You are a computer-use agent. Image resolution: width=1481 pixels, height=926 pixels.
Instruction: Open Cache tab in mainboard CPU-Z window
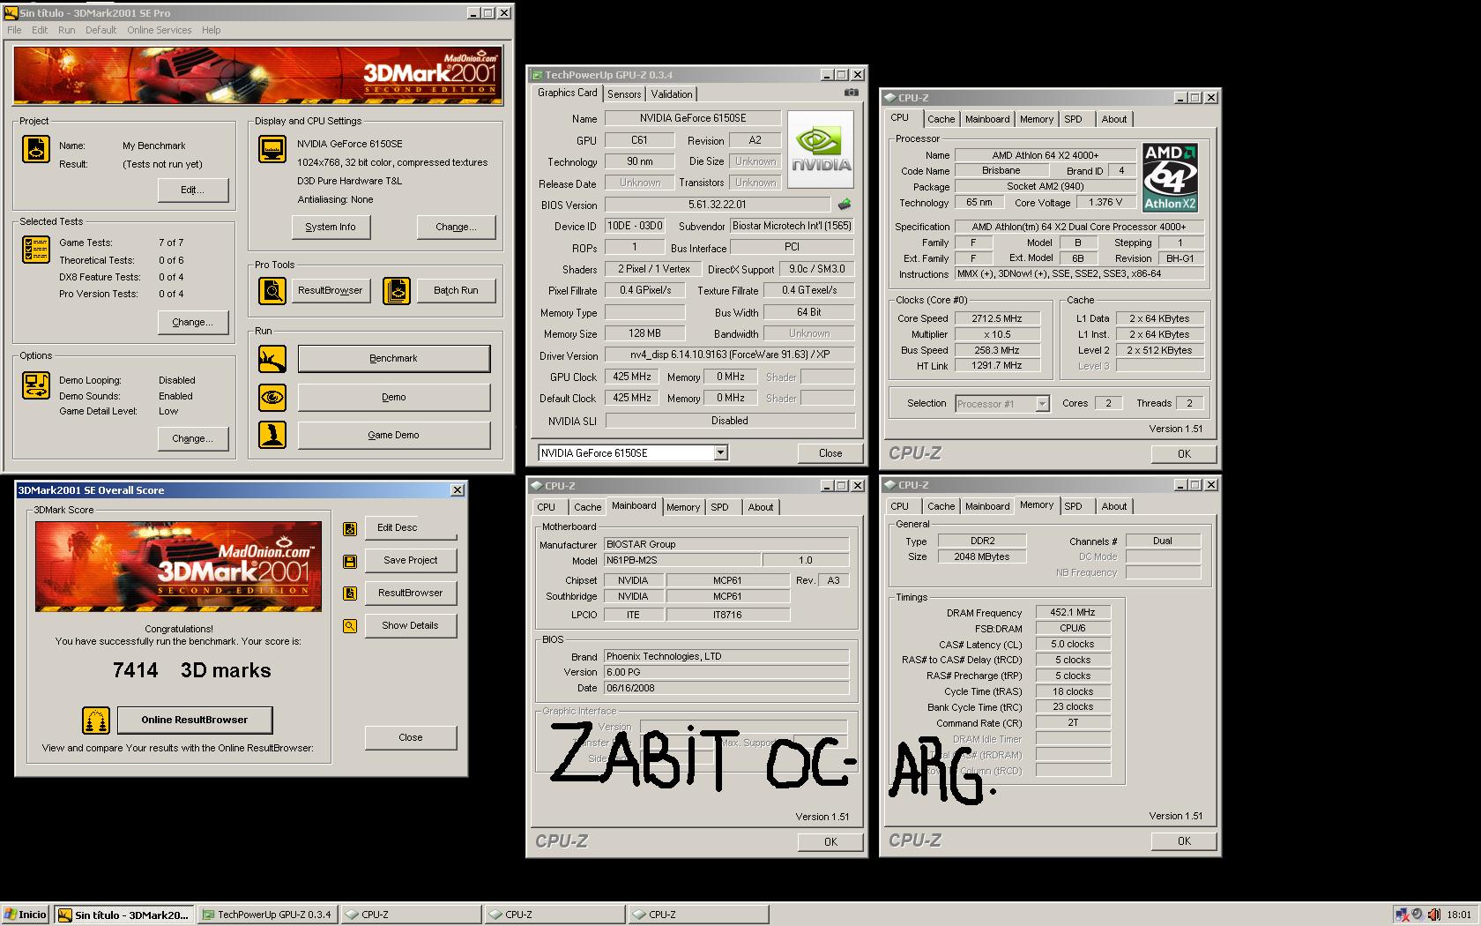(x=587, y=507)
